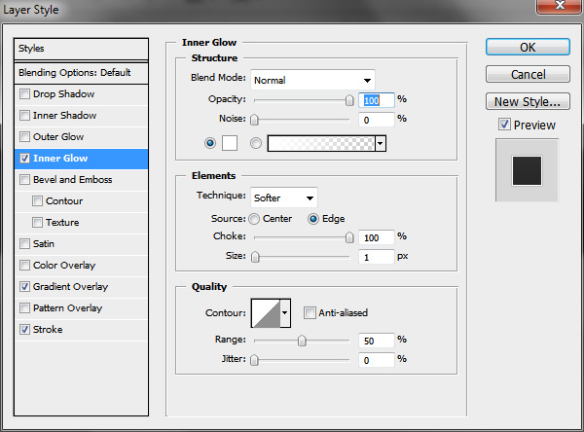Image resolution: width=584 pixels, height=432 pixels.
Task: Focus the Noise percentage field
Action: click(x=376, y=120)
